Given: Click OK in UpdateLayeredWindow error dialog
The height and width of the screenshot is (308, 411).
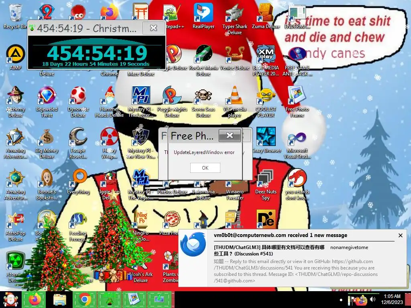Looking at the screenshot, I should tap(205, 168).
